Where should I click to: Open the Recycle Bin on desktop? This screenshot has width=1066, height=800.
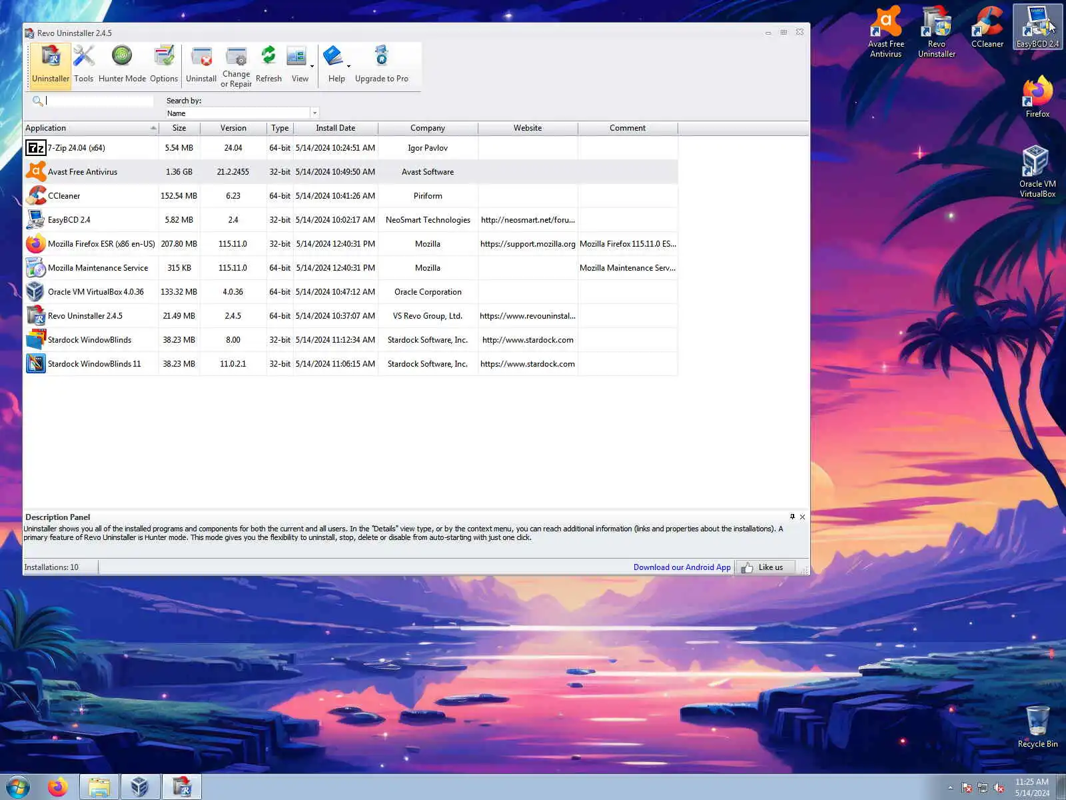[1038, 727]
